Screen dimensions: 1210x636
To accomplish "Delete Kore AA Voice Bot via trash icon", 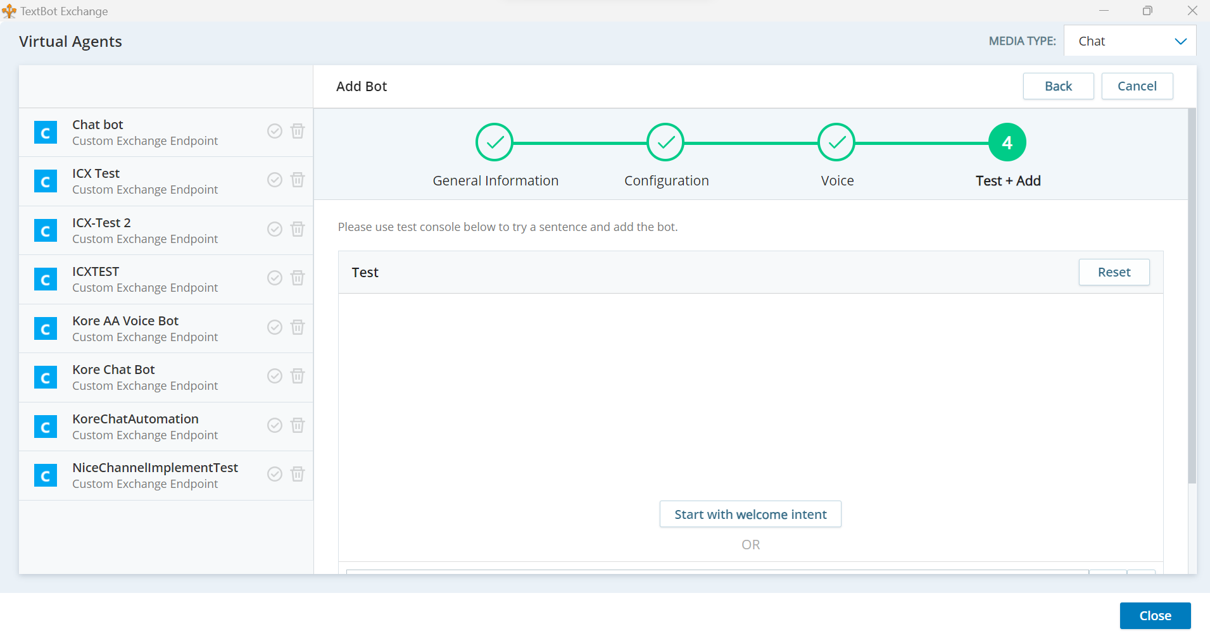I will click(x=298, y=327).
